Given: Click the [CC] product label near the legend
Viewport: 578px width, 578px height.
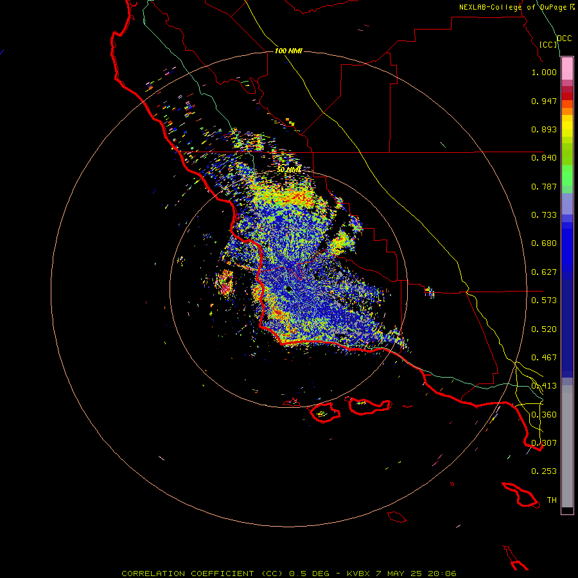Looking at the screenshot, I should tap(548, 44).
